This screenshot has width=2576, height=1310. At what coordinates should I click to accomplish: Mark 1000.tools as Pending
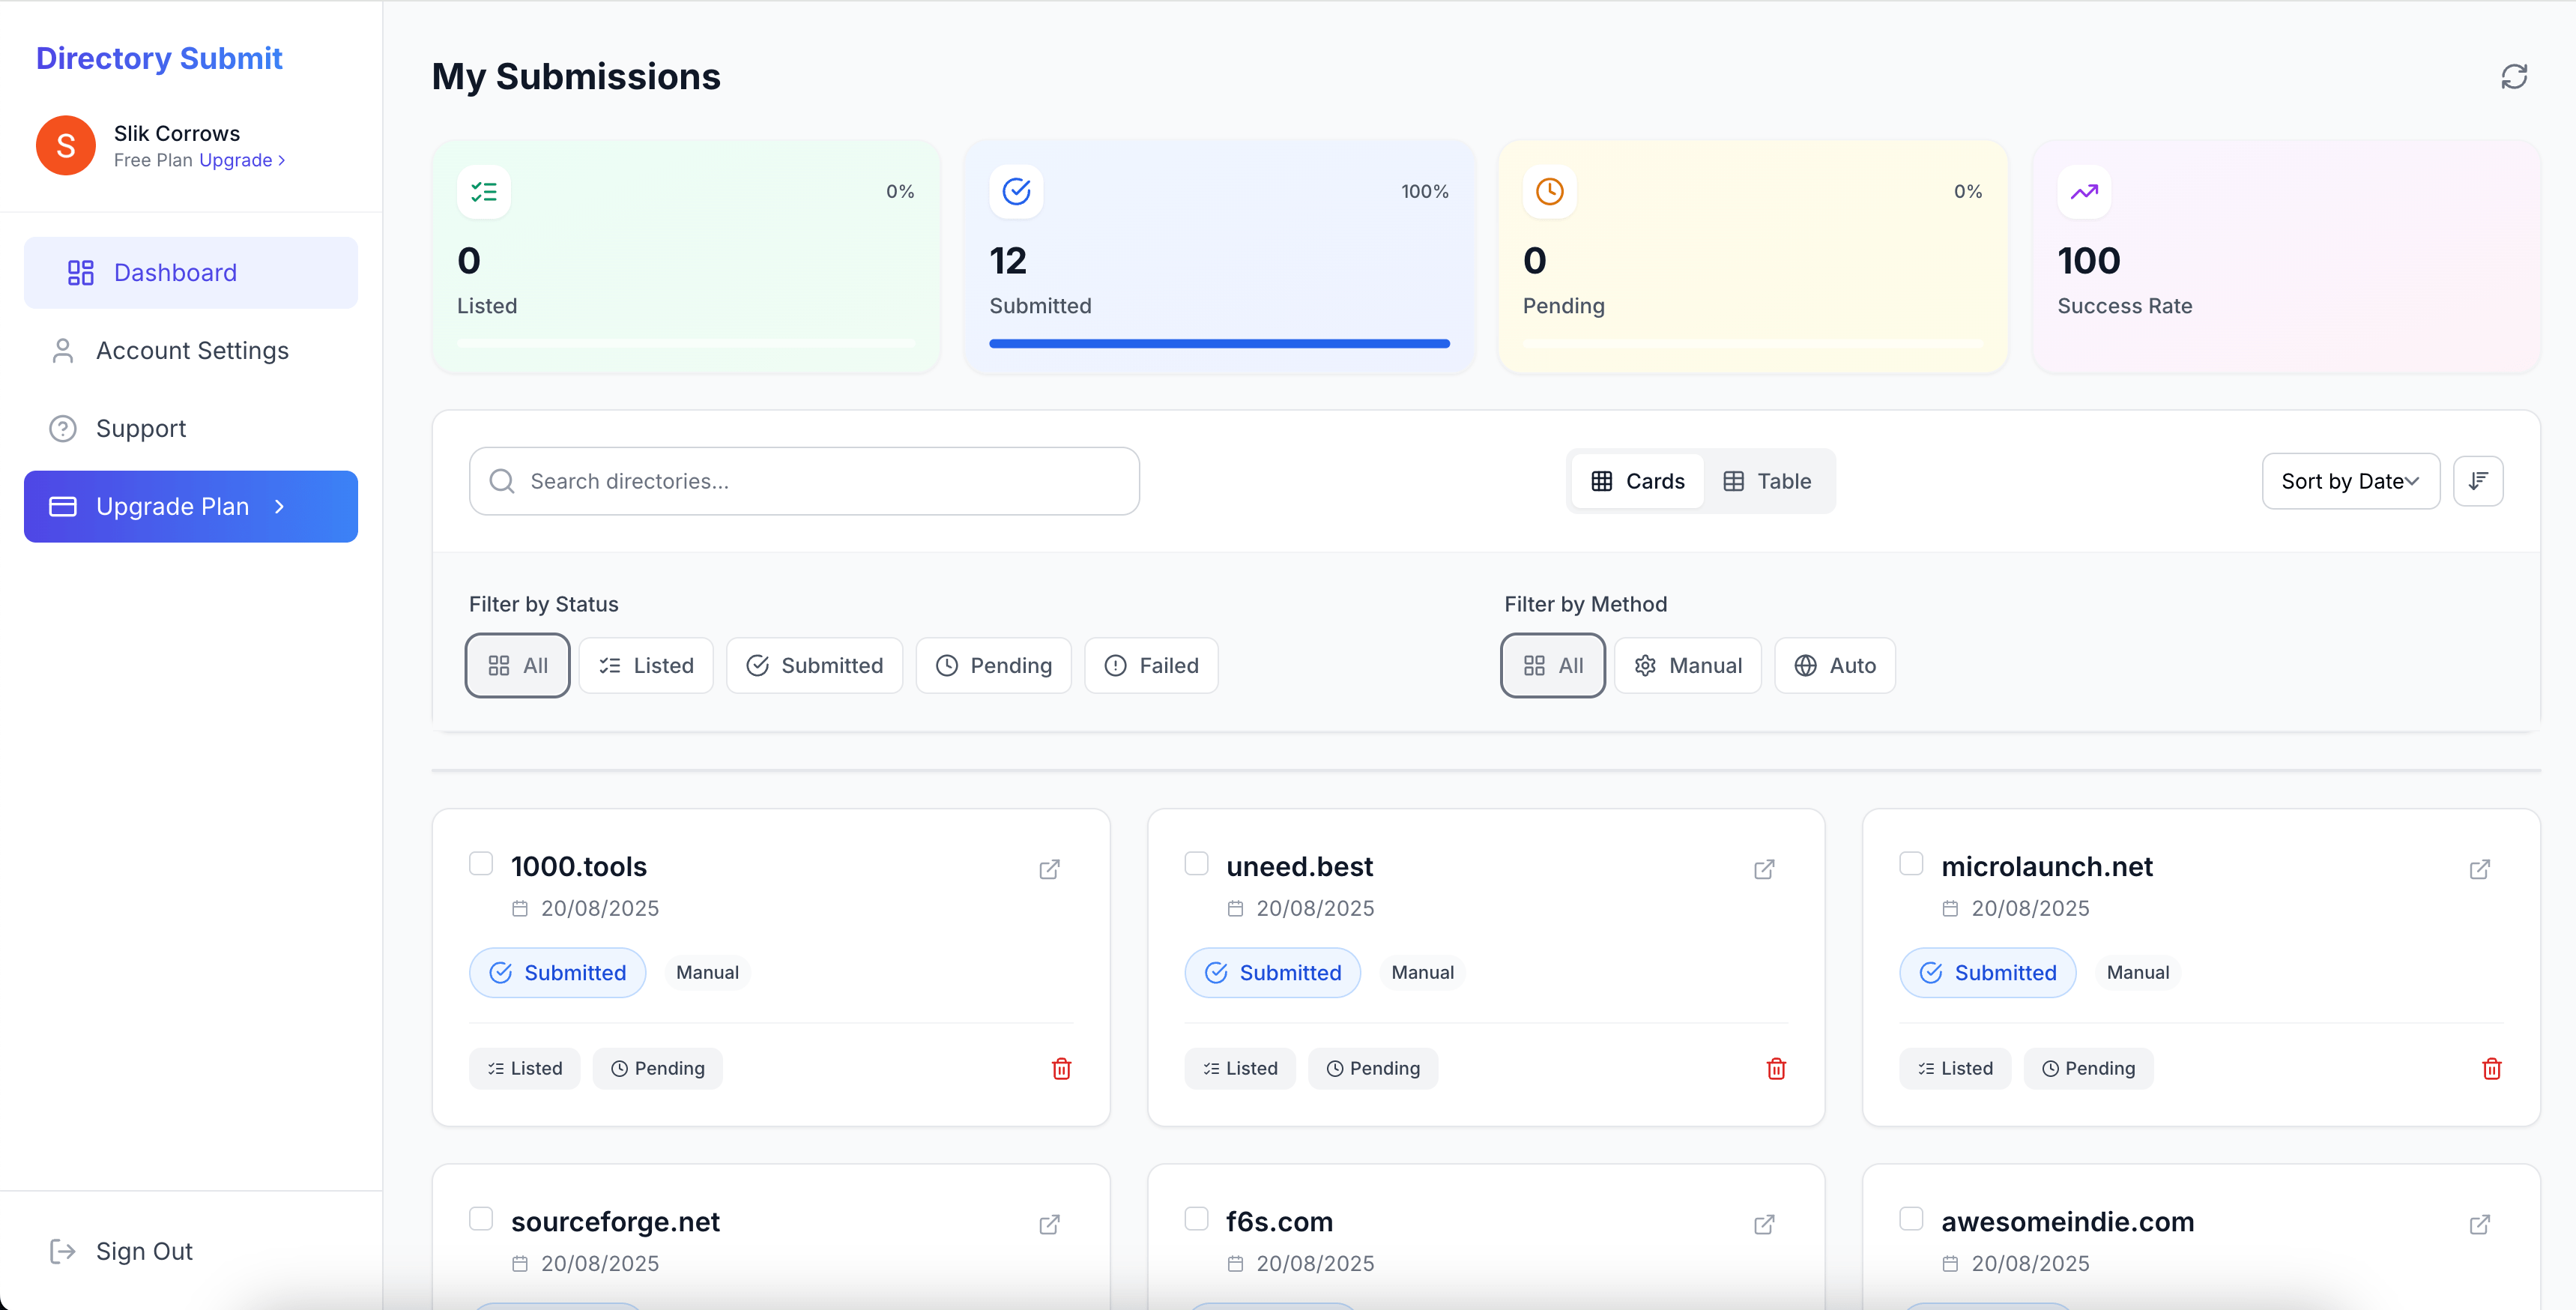click(657, 1068)
